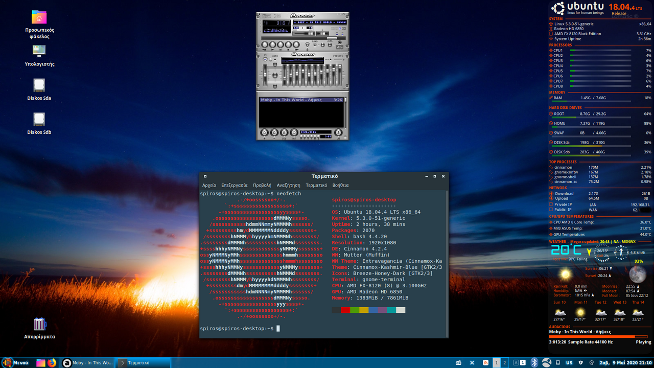Stop playback in the Pioneer player
654x368 pixels.
288,44
